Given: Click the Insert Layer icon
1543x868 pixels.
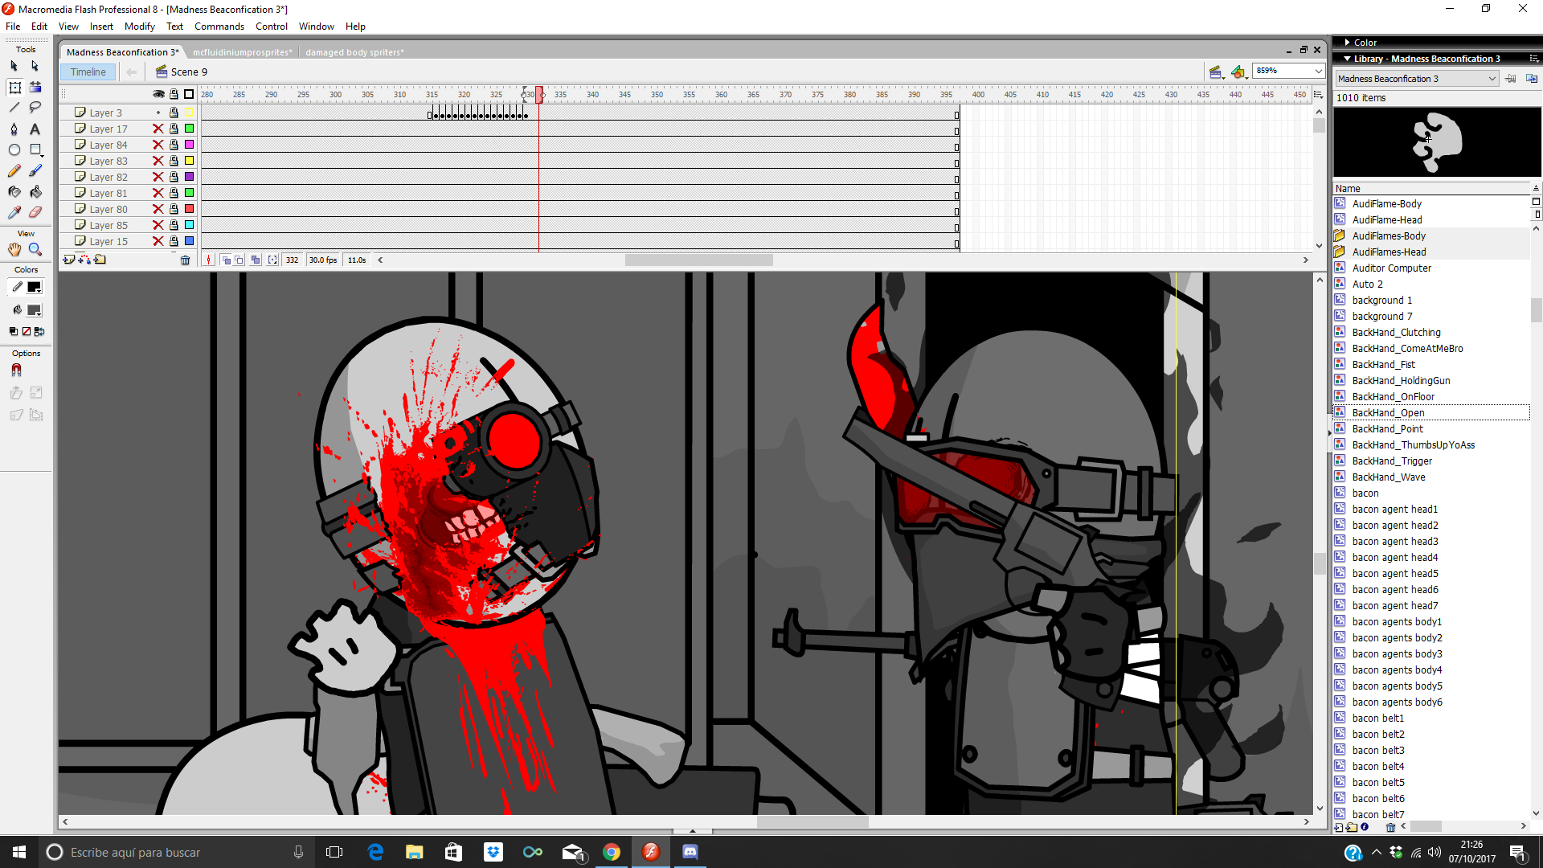Looking at the screenshot, I should click(69, 260).
